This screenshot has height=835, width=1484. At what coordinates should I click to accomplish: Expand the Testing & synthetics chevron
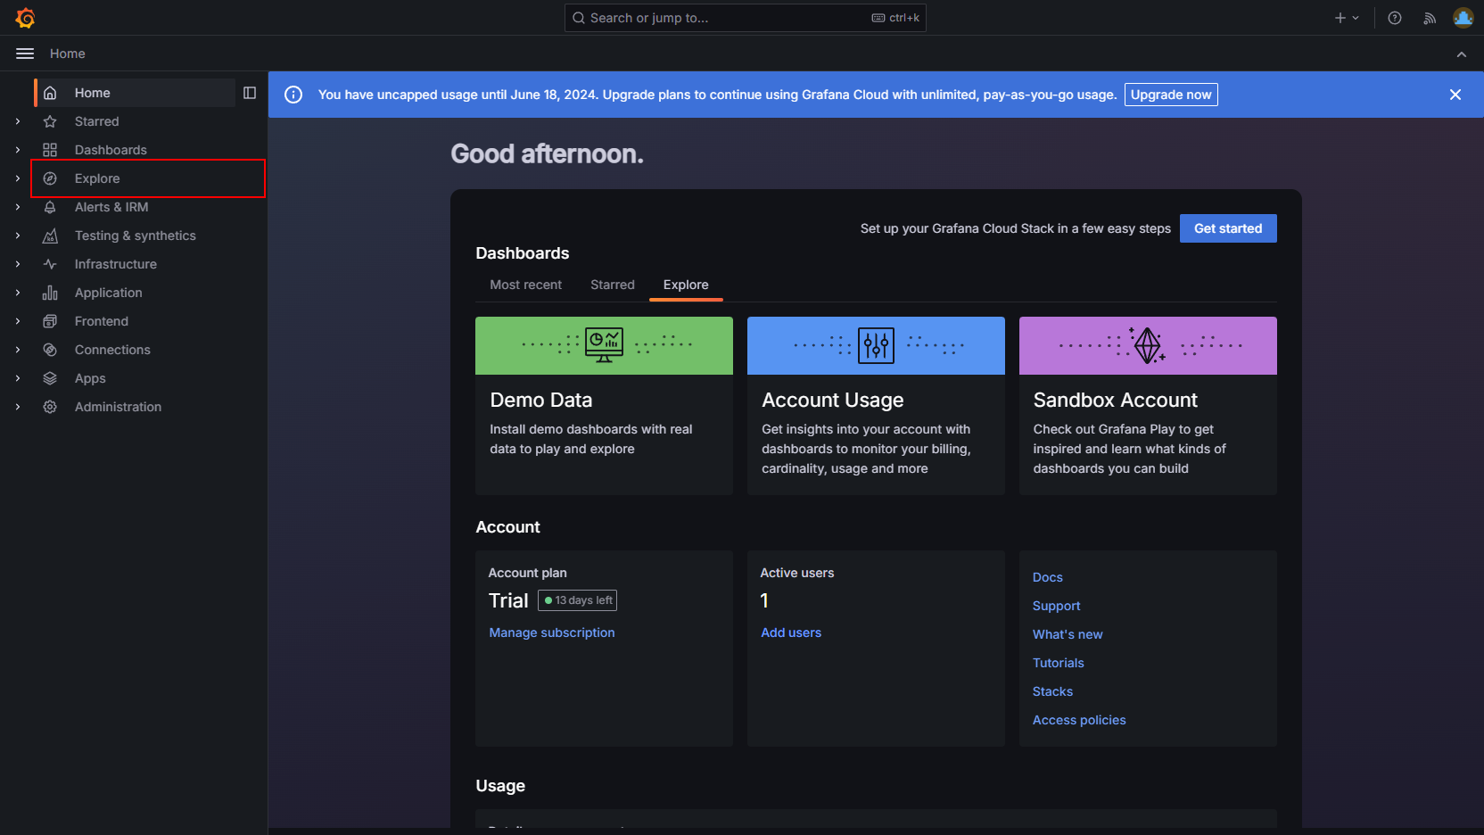click(18, 236)
